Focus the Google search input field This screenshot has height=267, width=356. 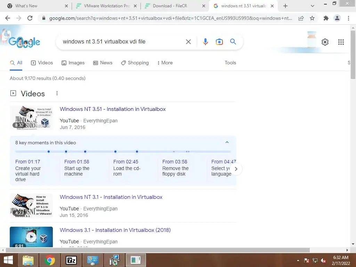pyautogui.click(x=123, y=42)
